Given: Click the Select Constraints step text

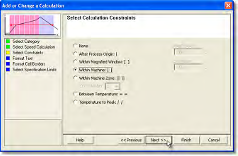Looking at the screenshot, I should point(28,53).
